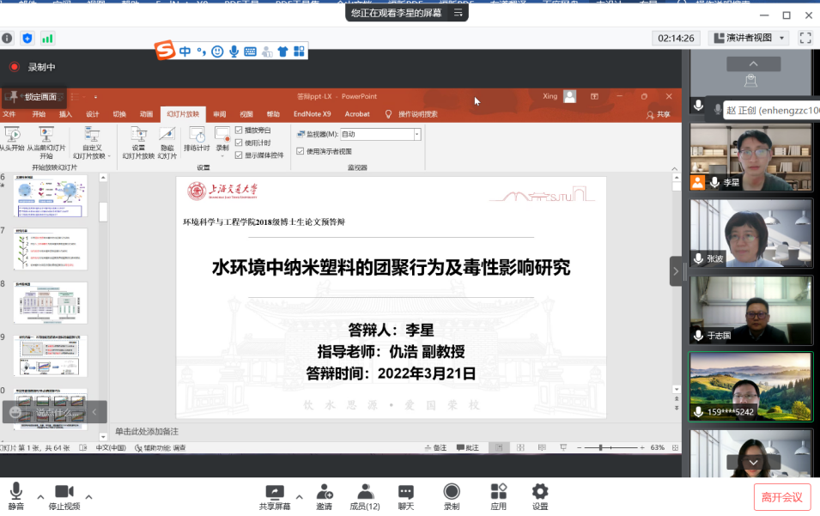Open the Share Screen icon
Image resolution: width=820 pixels, height=516 pixels.
275,490
